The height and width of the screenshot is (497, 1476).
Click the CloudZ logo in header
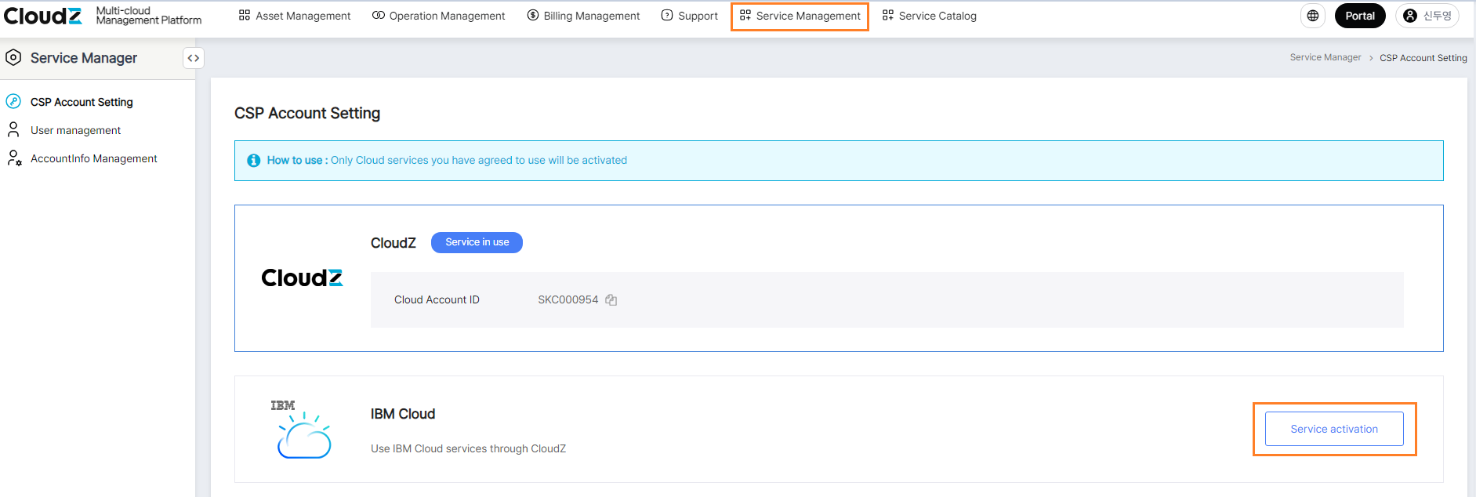pyautogui.click(x=42, y=16)
